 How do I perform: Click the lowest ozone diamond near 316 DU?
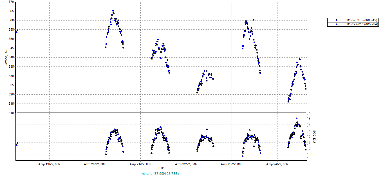click(288, 102)
